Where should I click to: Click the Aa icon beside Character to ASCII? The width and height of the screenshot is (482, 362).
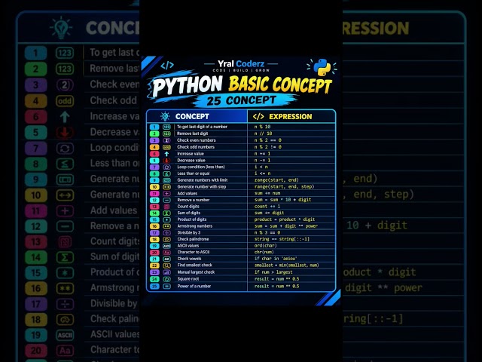click(166, 252)
